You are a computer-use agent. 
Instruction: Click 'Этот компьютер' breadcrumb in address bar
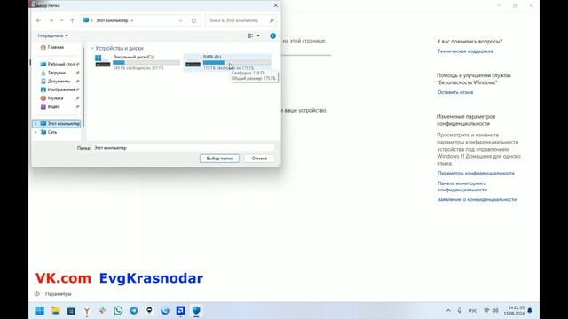[x=112, y=20]
